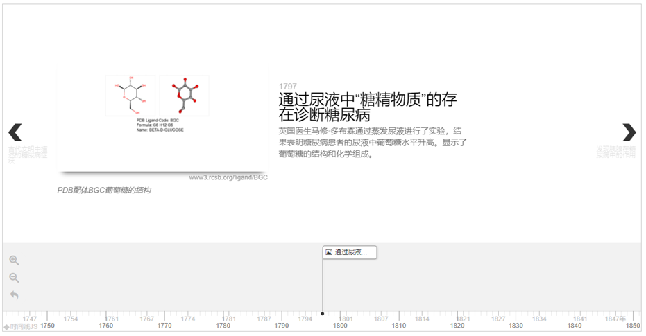Click the 1800 label on time axis

pyautogui.click(x=340, y=326)
